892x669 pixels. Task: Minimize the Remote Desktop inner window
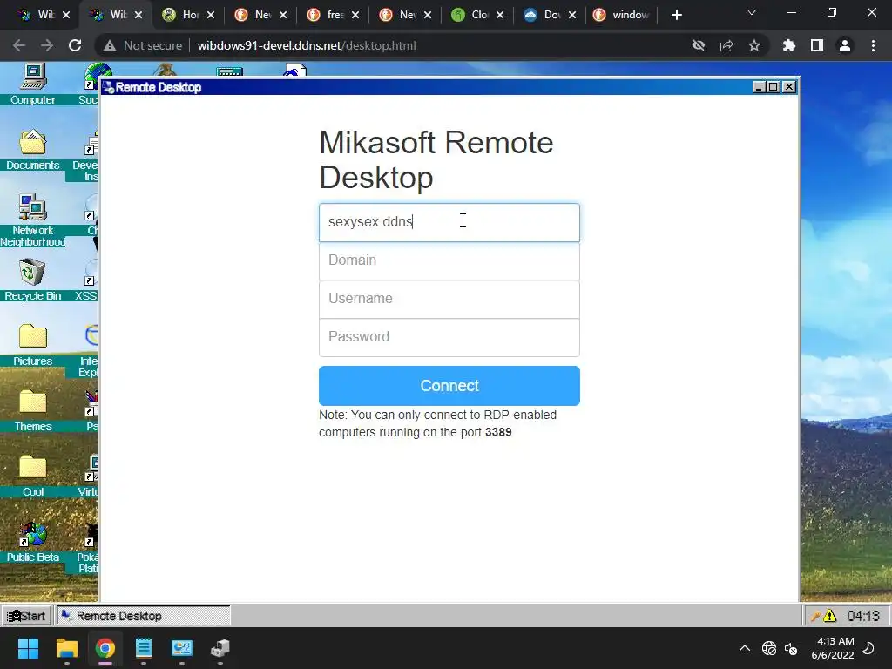click(759, 87)
